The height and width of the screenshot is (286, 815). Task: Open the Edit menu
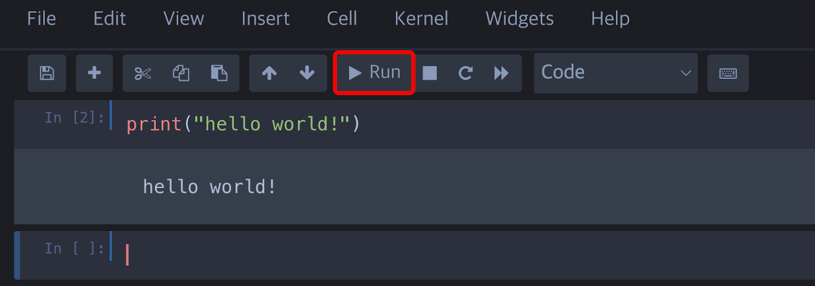tap(110, 19)
